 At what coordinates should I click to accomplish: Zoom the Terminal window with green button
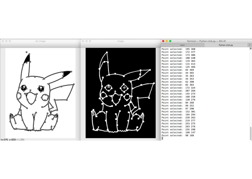tap(170, 41)
